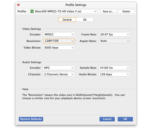
Task: Open the Resolution dropdown arrow
Action: coord(72,41)
